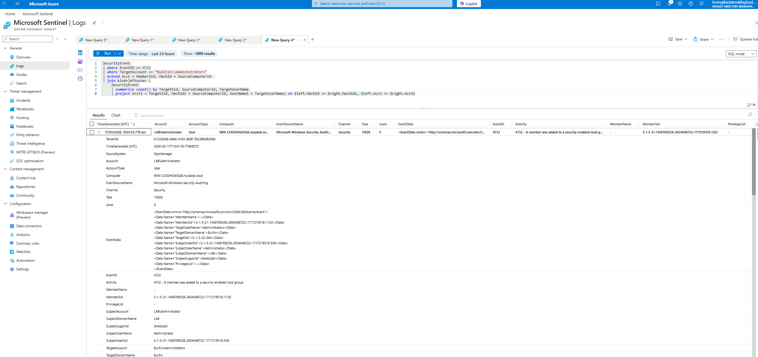Collapse the expanded result row chevron
The image size is (758, 357).
(99, 132)
